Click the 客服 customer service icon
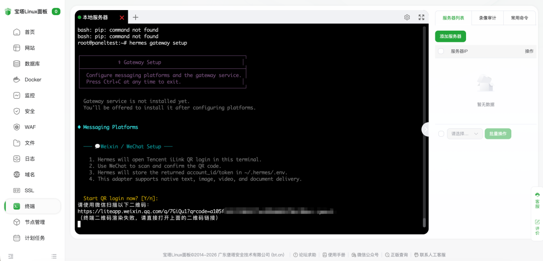This screenshot has height=261, width=543. pyautogui.click(x=537, y=201)
